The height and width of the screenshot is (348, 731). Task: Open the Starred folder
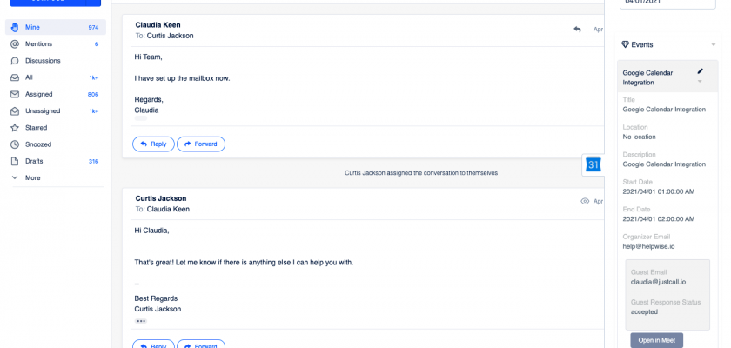click(37, 128)
